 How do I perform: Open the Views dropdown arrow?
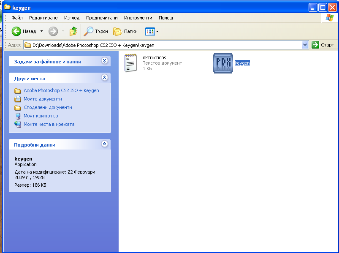pyautogui.click(x=157, y=32)
